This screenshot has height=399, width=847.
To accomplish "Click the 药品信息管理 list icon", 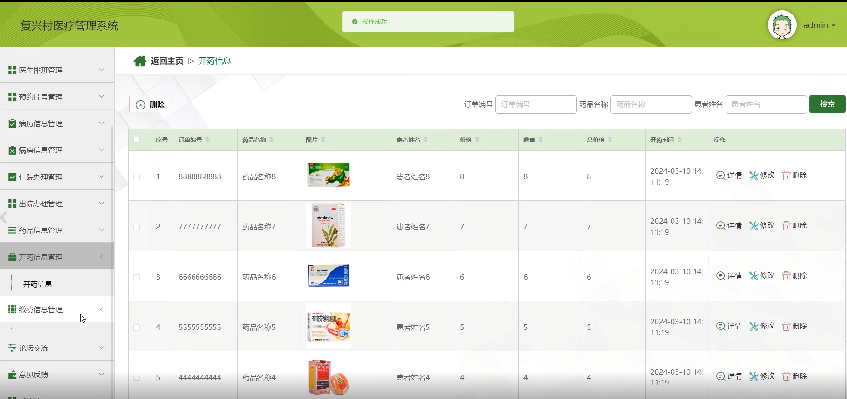I will (x=12, y=230).
